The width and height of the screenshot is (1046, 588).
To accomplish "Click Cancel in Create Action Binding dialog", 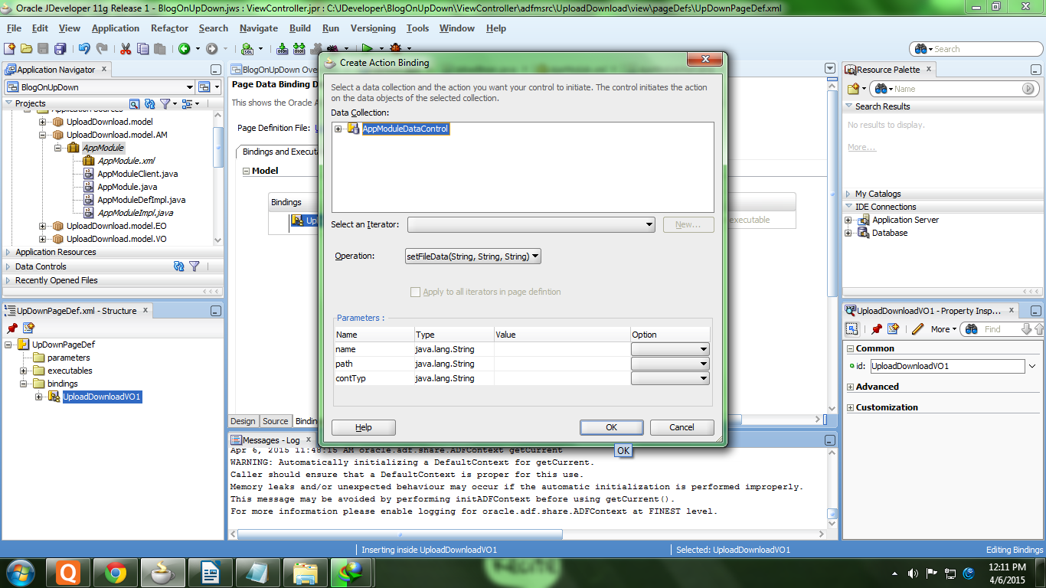I will click(682, 427).
